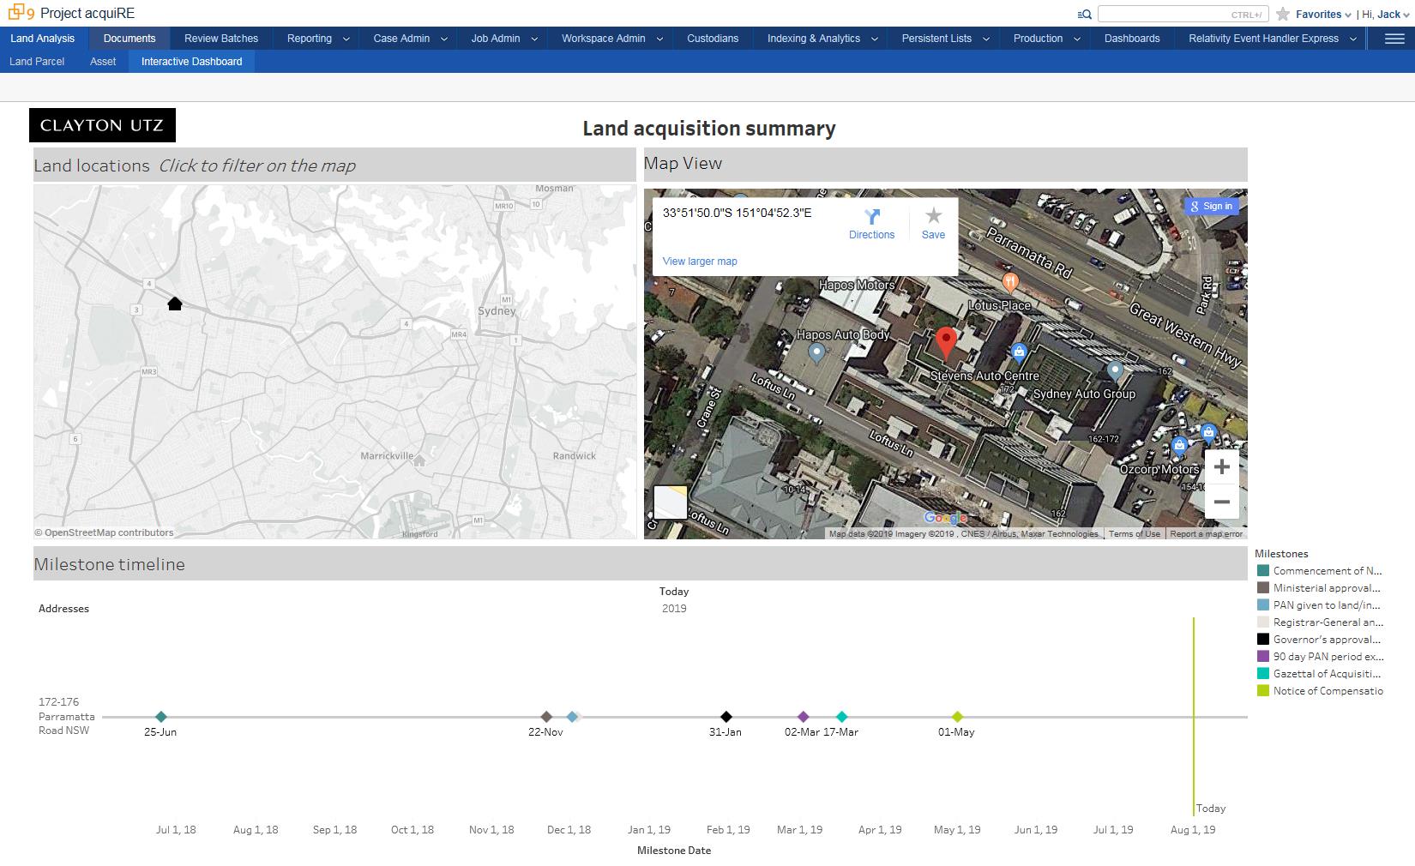Click the Stevens Auto Centre shop marker
Viewport: 1415px width, 866px height.
click(x=1019, y=352)
